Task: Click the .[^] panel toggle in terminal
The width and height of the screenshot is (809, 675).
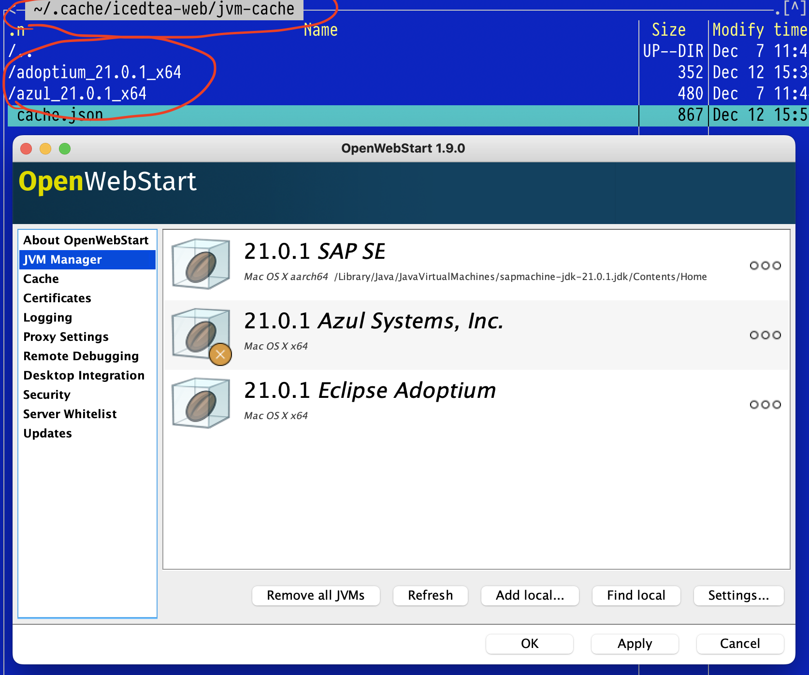Action: tap(791, 9)
